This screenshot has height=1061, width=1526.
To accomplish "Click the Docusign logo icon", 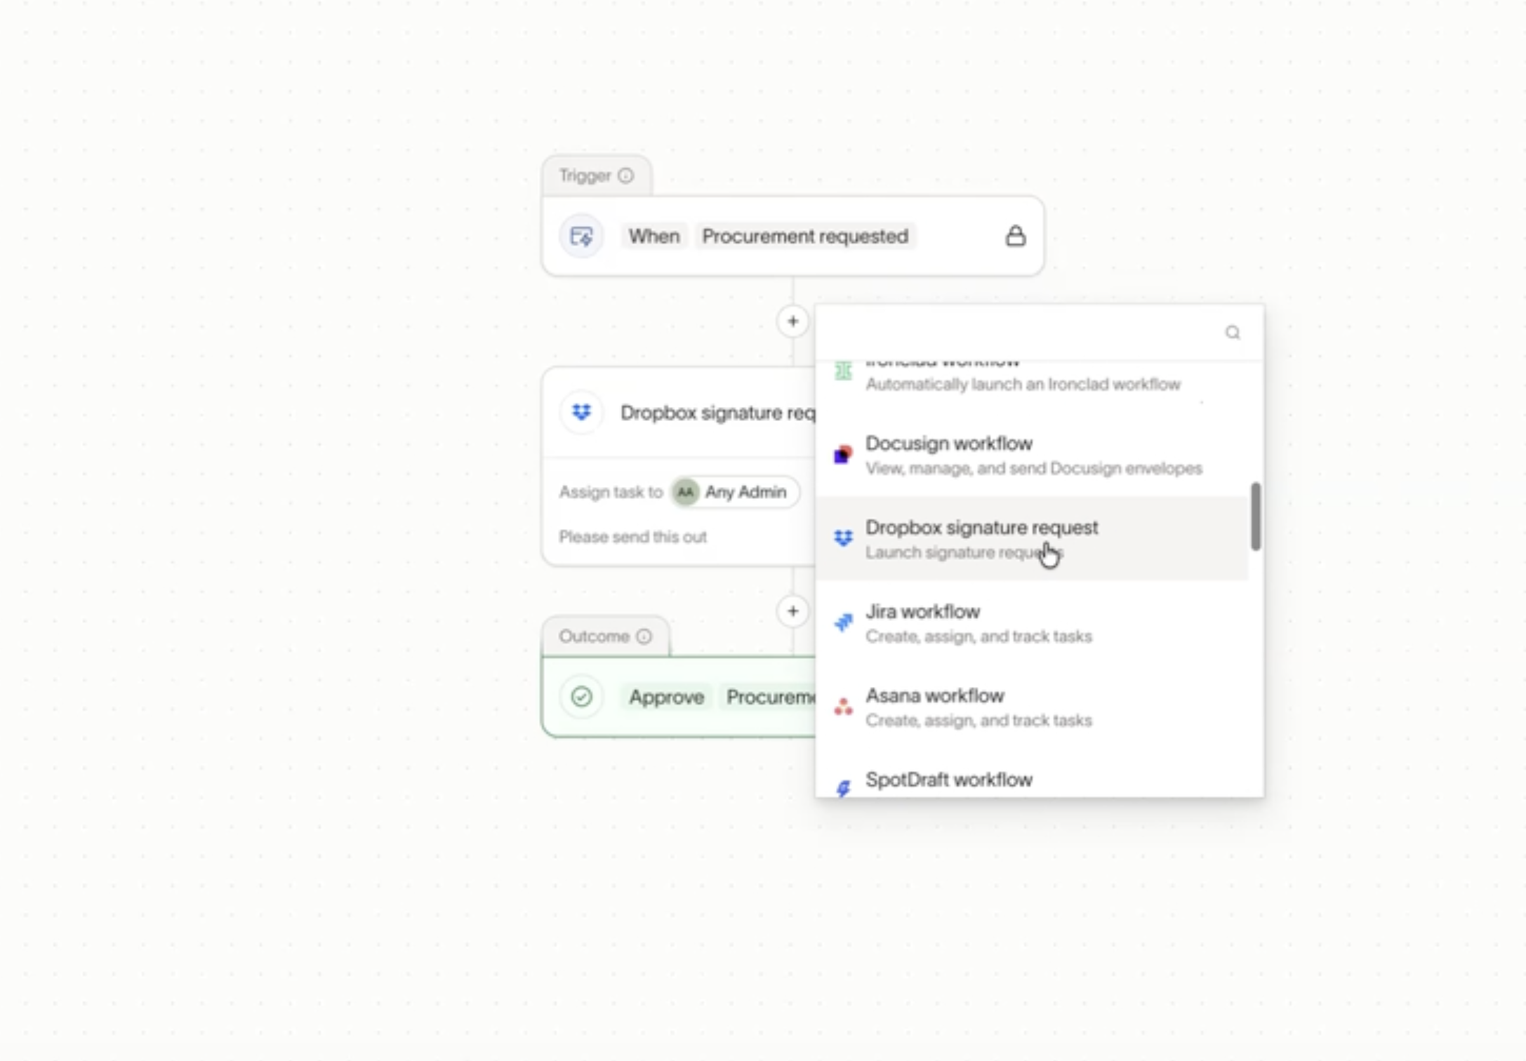I will pos(843,455).
